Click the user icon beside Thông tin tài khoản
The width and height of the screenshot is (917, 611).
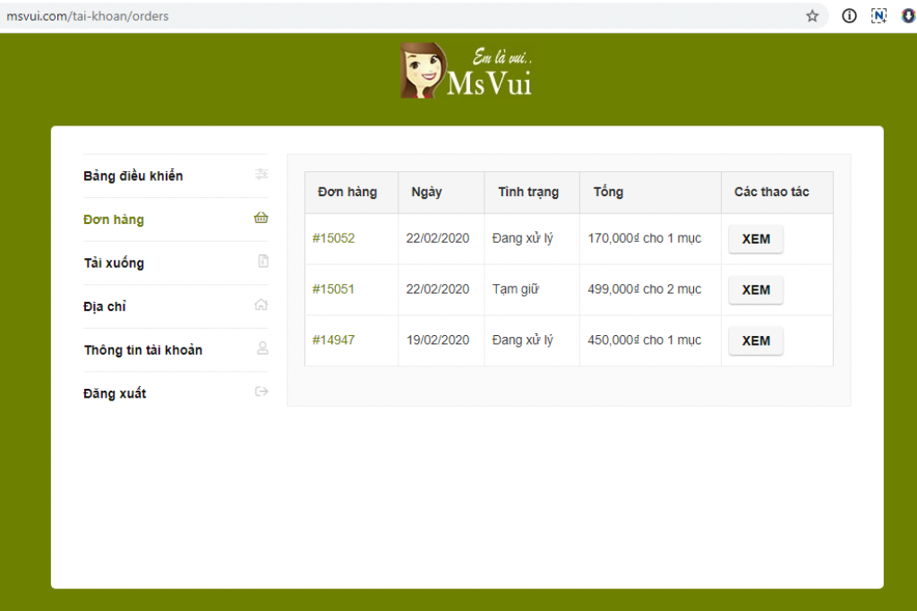(x=262, y=349)
